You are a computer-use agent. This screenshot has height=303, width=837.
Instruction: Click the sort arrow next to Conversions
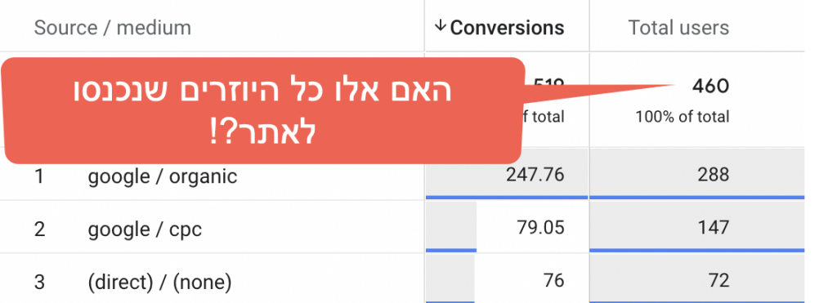440,25
